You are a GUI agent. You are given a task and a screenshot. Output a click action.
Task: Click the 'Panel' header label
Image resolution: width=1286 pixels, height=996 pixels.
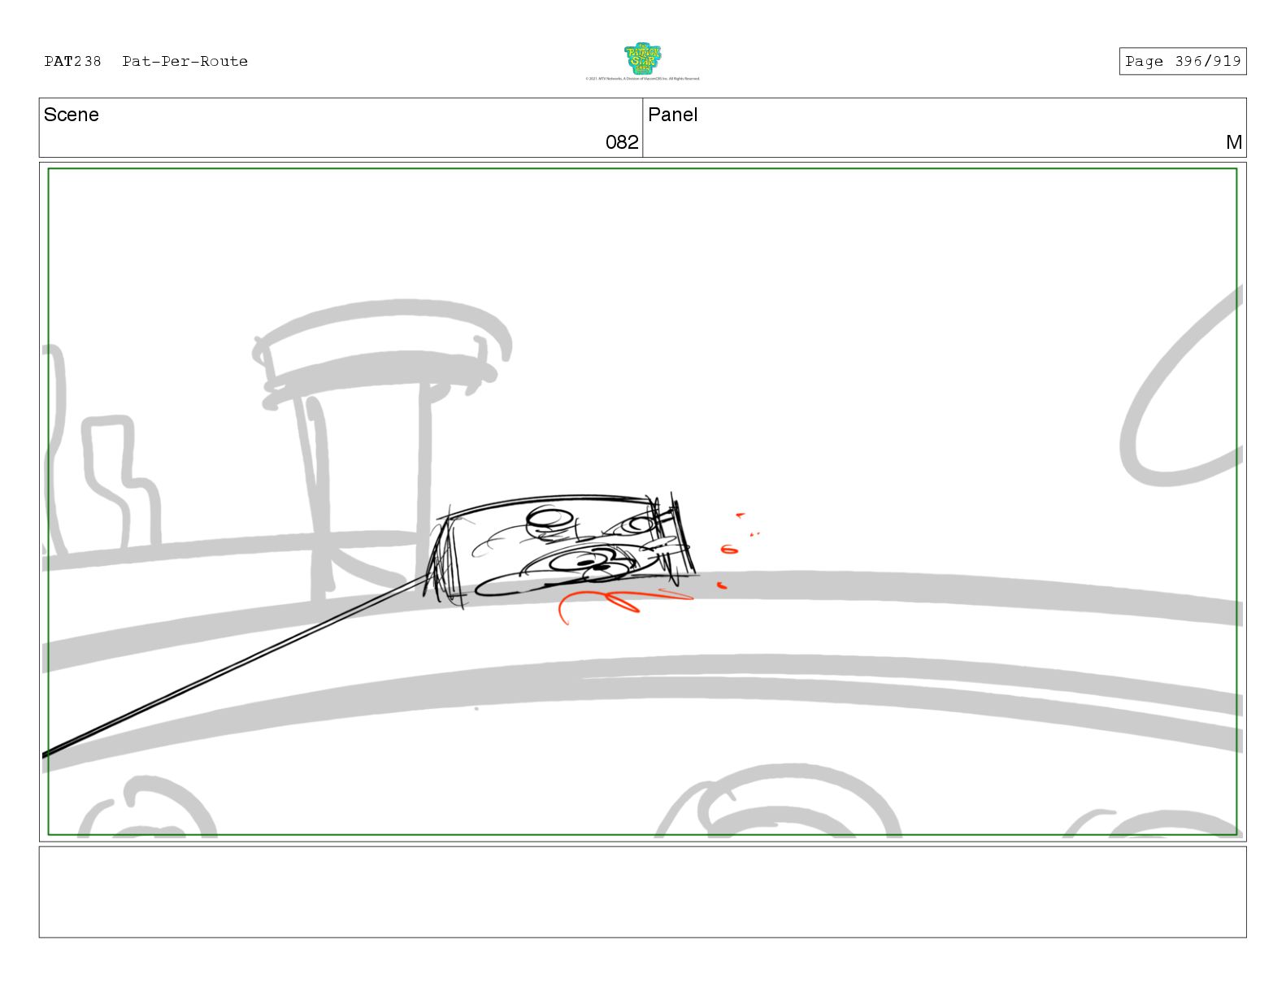point(672,115)
